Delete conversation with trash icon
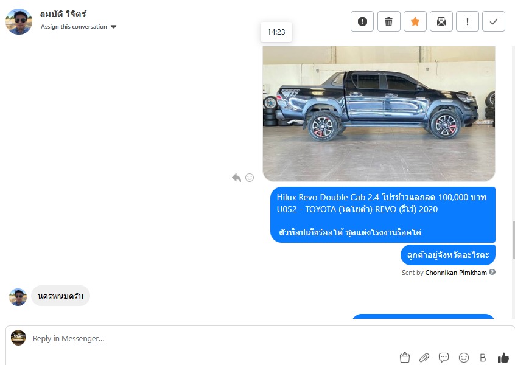The height and width of the screenshot is (365, 515). click(x=388, y=22)
